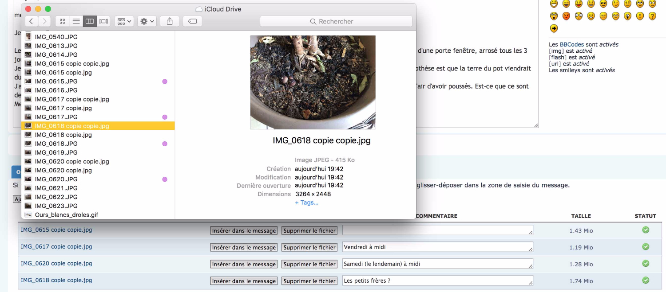Open the BBCodes help link
Image resolution: width=666 pixels, height=292 pixels.
coord(571,44)
